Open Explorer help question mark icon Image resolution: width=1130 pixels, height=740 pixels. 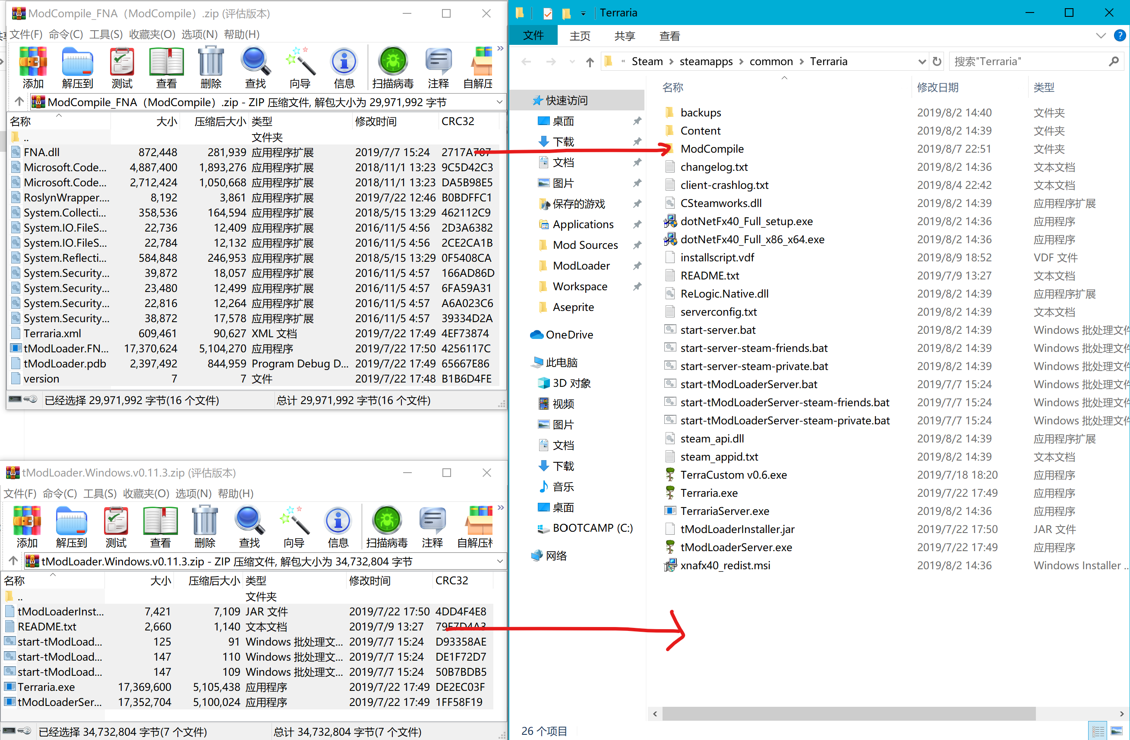1119,35
